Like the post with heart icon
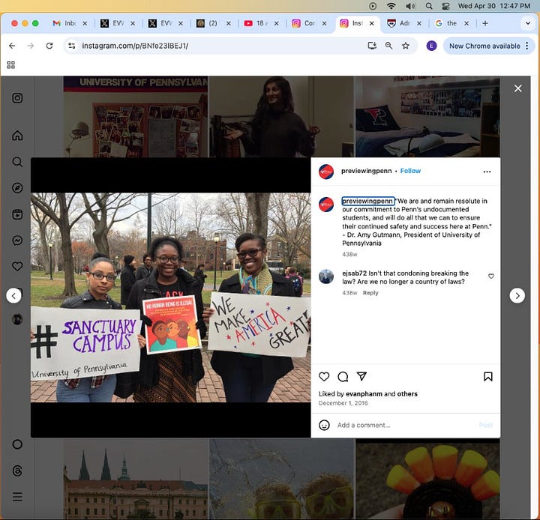This screenshot has height=520, width=540. click(324, 376)
